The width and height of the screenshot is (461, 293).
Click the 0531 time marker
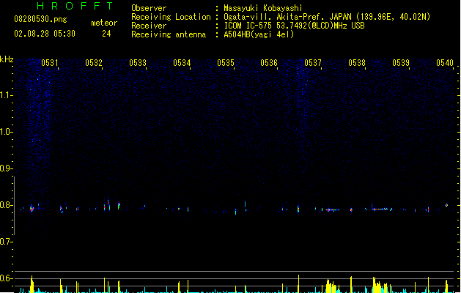pyautogui.click(x=49, y=63)
